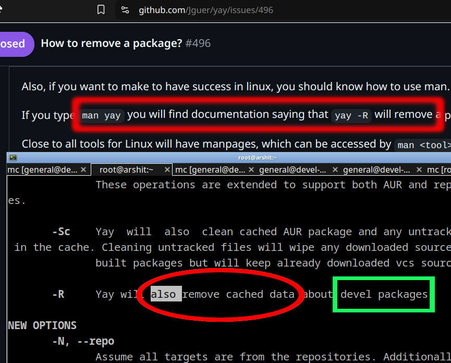Image resolution: width=451 pixels, height=363 pixels.
Task: Click 'Also, if you want to make' sentence
Action: 236,86
